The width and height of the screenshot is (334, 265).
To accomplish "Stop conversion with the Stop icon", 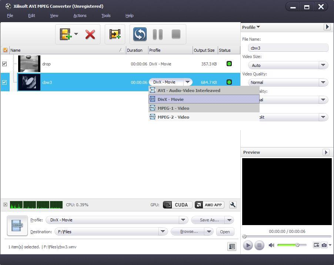I will click(176, 34).
